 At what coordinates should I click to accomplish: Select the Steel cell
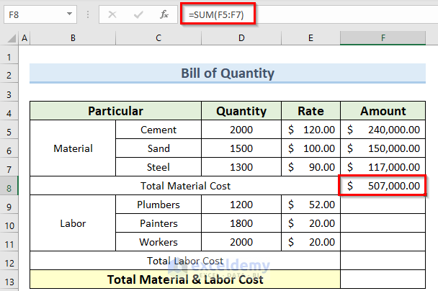tap(158, 167)
